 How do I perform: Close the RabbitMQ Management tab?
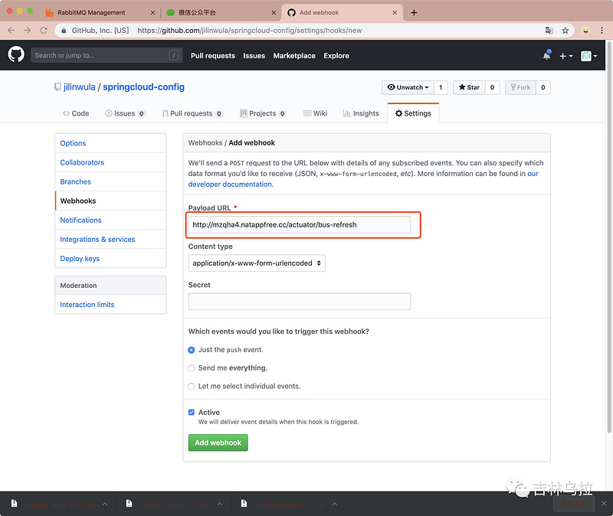pos(152,12)
